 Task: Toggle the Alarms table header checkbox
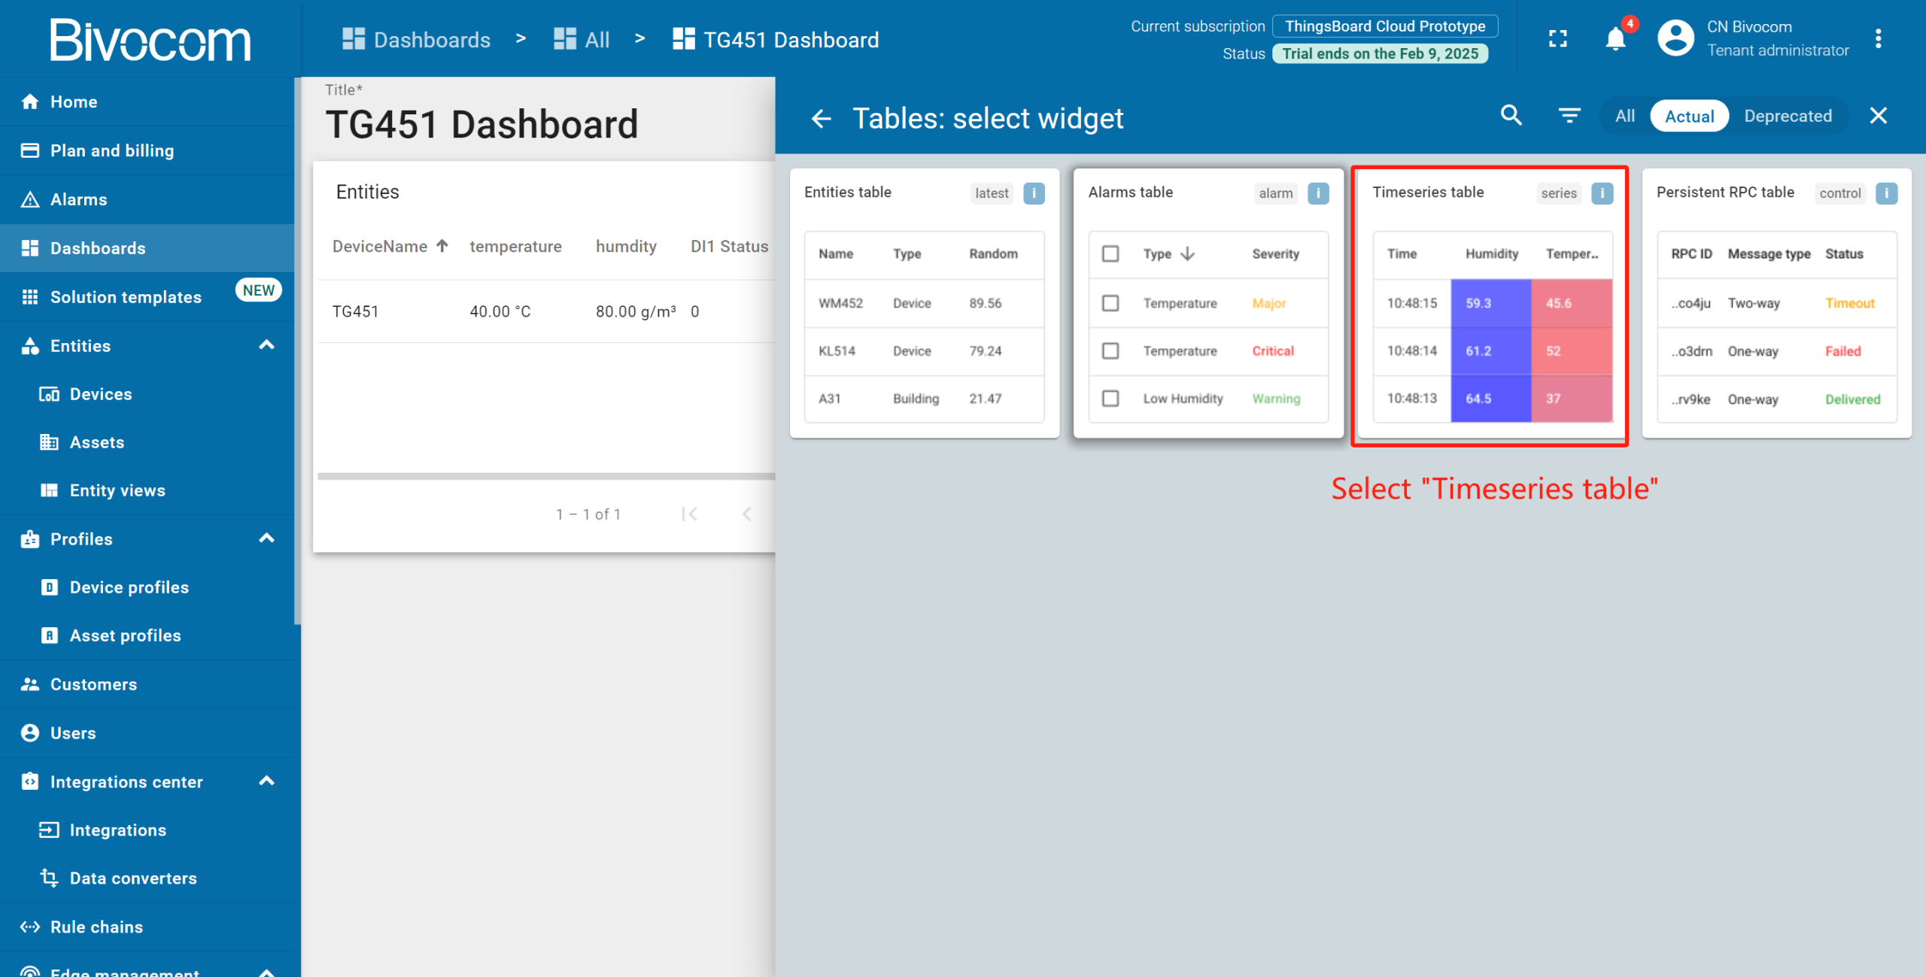(1110, 254)
